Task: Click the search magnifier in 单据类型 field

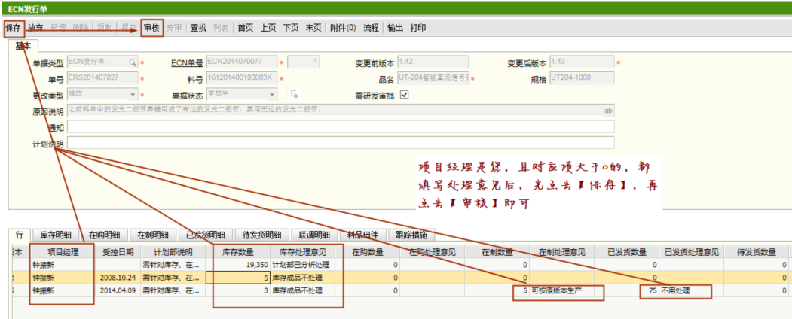Action: pyautogui.click(x=132, y=62)
